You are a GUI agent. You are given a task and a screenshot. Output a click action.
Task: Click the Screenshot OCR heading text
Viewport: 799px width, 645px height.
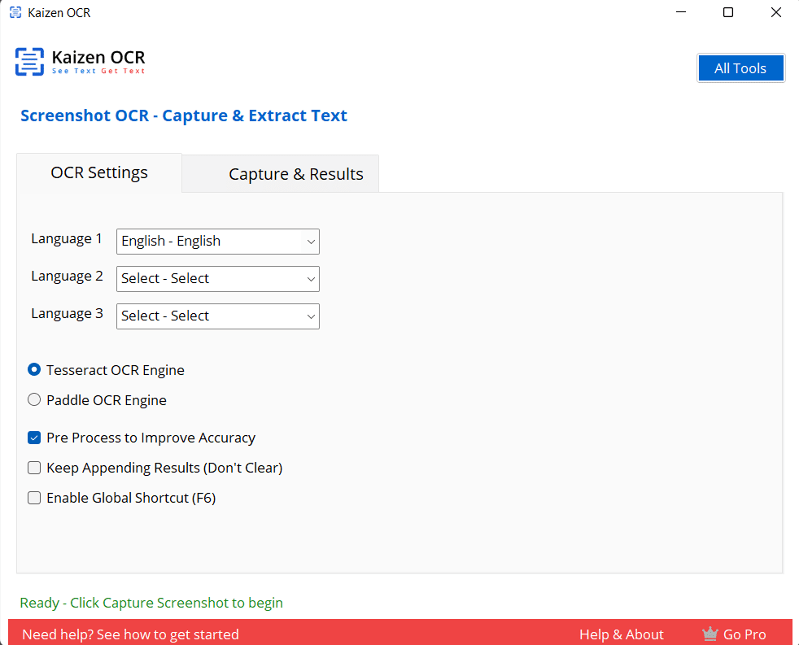coord(184,115)
